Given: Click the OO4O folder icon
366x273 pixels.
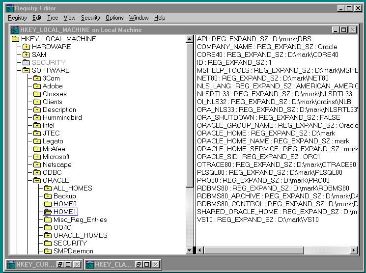Looking at the screenshot, I should click(48, 227).
